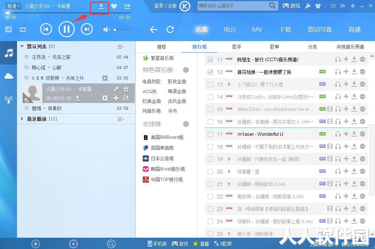Screen dimensions: 375x249
Task: Collapse the 全球榜 section
Action: [186, 124]
